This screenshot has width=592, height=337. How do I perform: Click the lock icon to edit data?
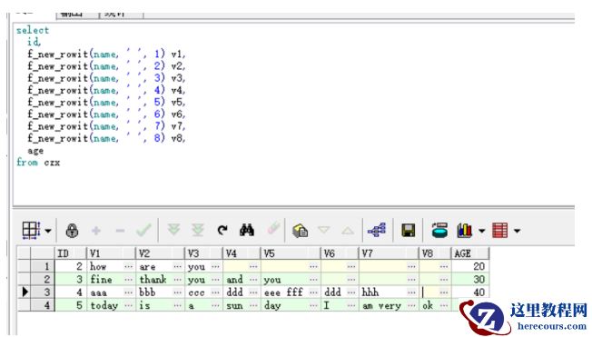point(72,230)
